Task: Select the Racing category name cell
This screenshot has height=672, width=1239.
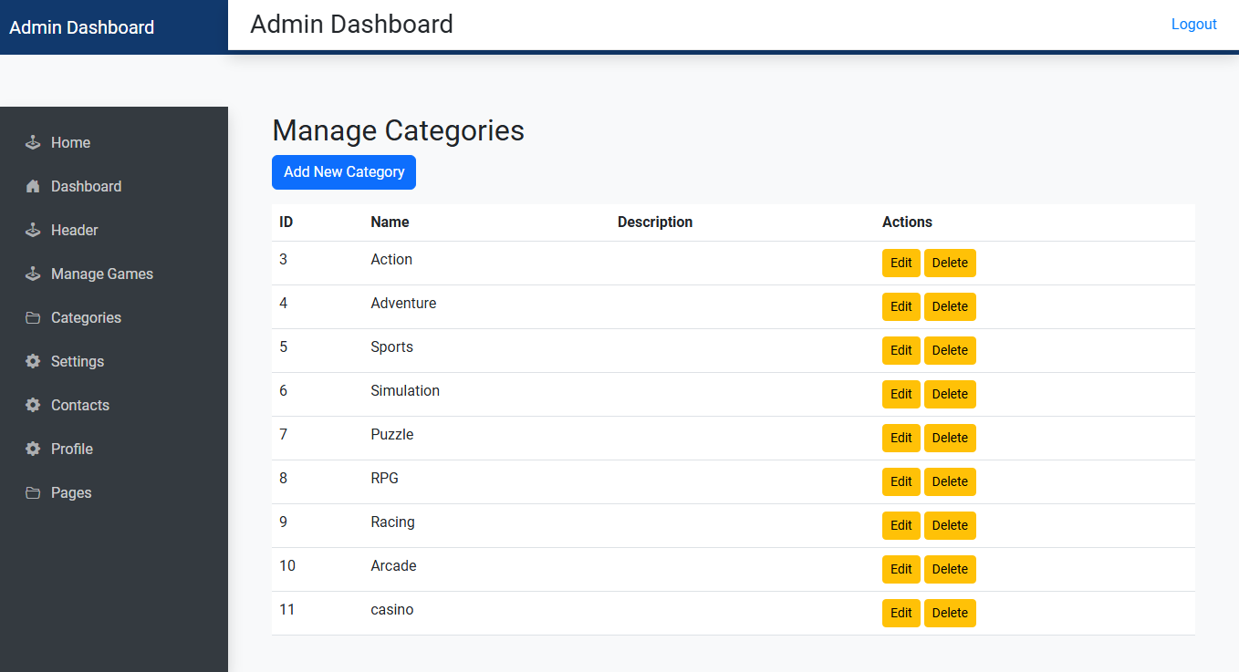Action: (392, 522)
